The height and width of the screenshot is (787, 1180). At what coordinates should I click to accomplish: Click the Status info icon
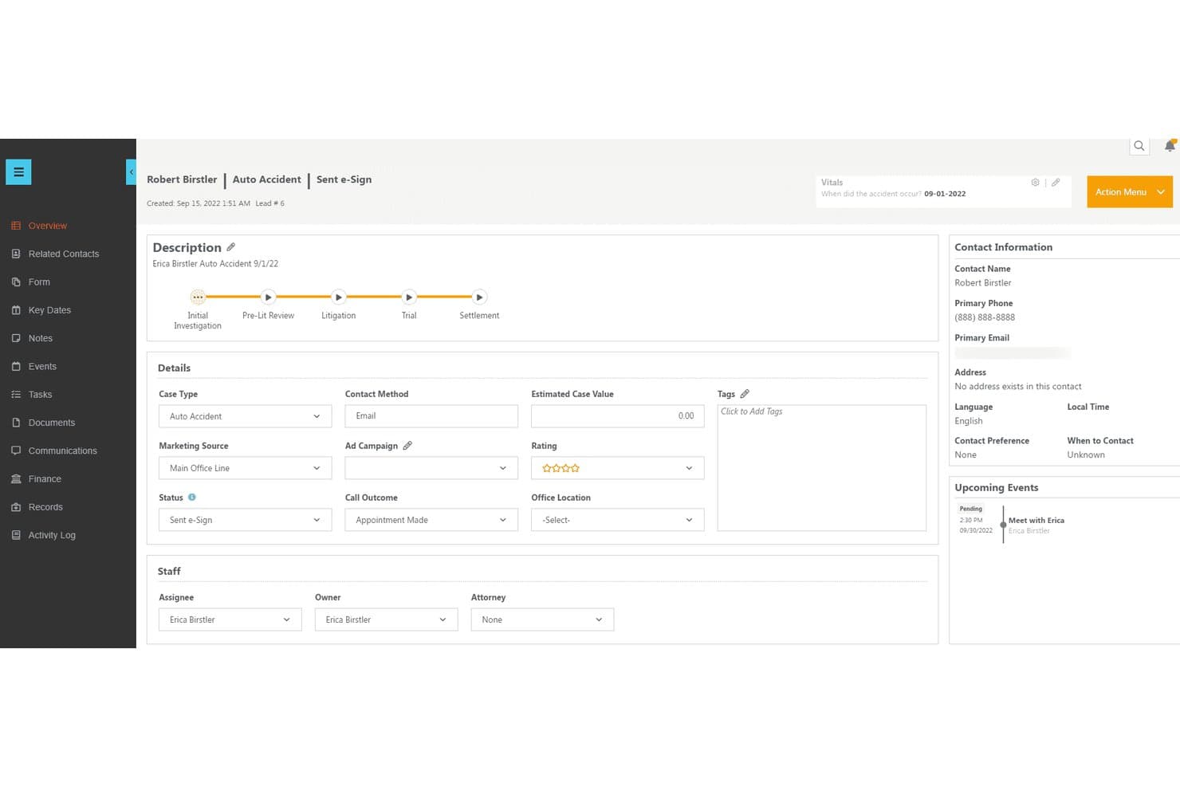(x=192, y=498)
